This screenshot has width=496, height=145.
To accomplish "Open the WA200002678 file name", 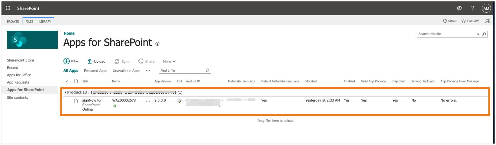I will click(x=124, y=100).
